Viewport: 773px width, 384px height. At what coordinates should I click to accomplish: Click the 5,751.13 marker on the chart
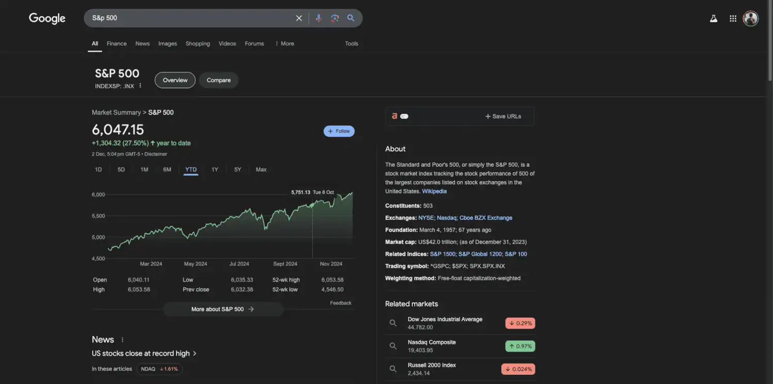(312, 205)
